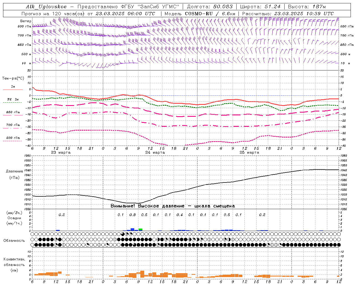Viewport: 355px width, 284px height.
Task: Select the 'Давление' pressure panel label
Action: tap(14, 171)
